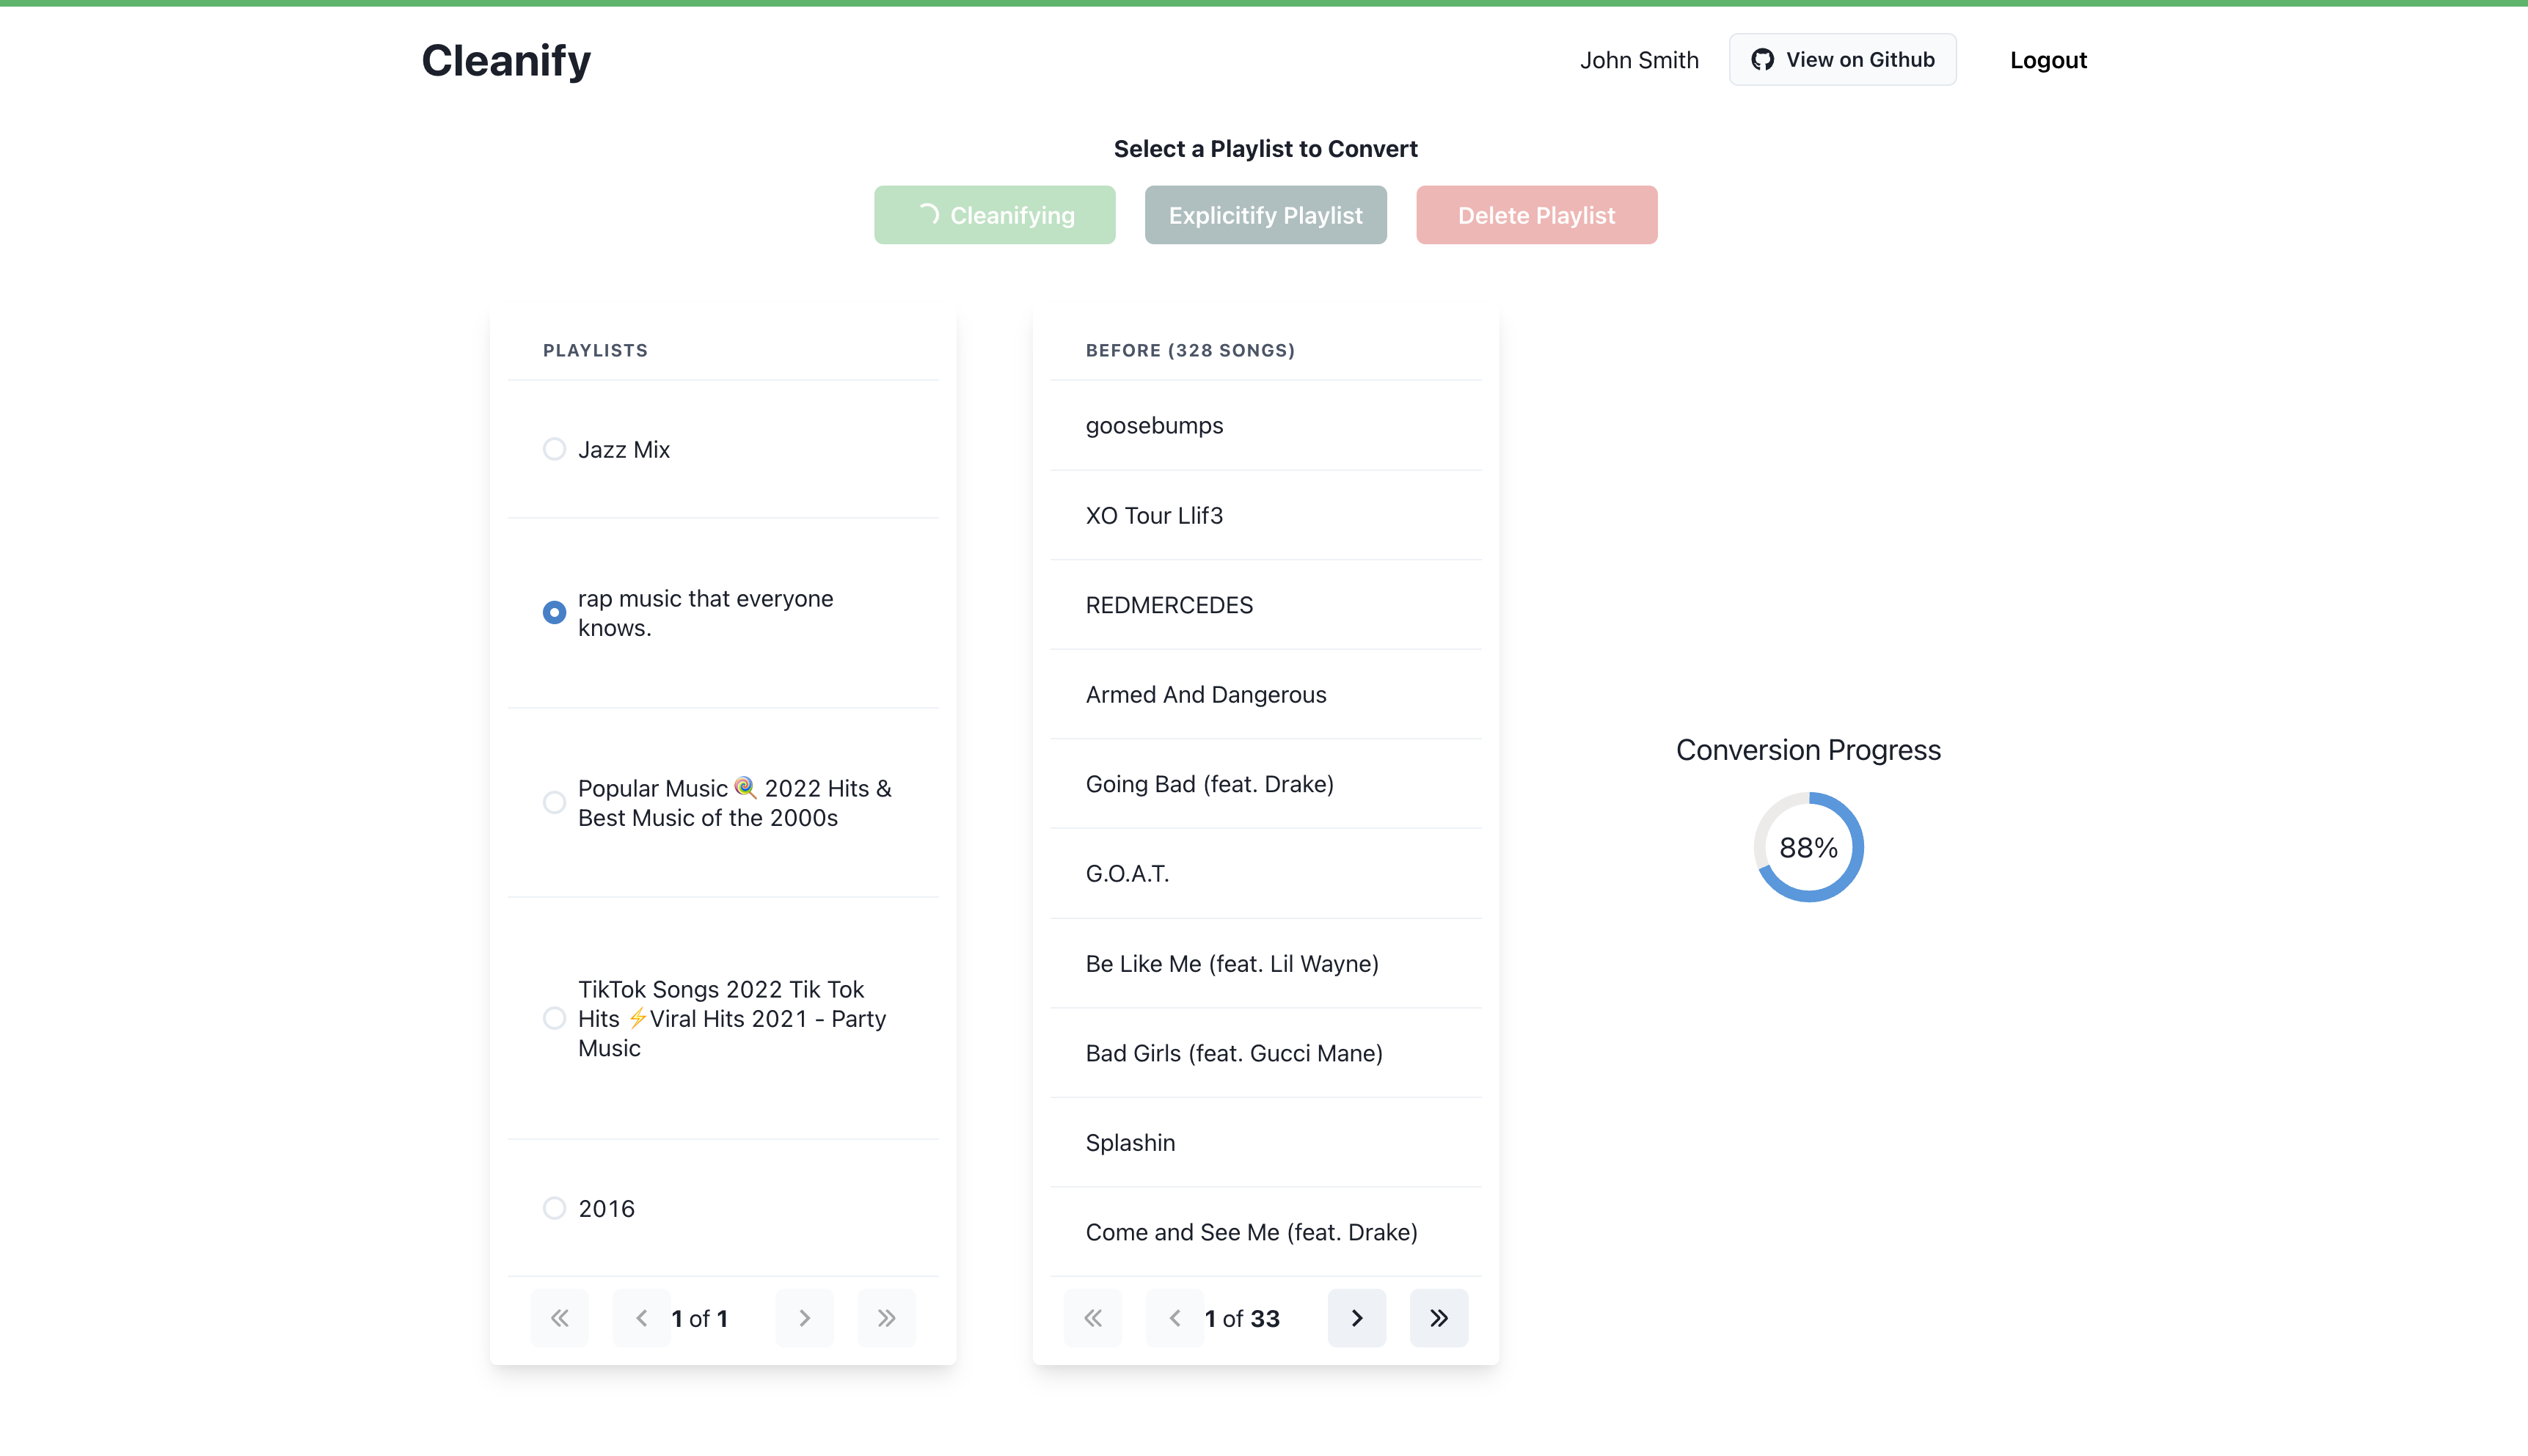Image resolution: width=2528 pixels, height=1456 pixels.
Task: Jump to last page of songs
Action: point(1438,1318)
